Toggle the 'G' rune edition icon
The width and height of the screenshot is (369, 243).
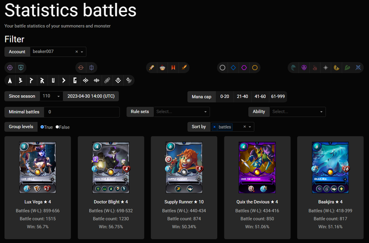coord(75,81)
